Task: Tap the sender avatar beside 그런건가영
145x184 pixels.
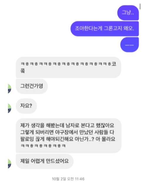Action: [10, 88]
